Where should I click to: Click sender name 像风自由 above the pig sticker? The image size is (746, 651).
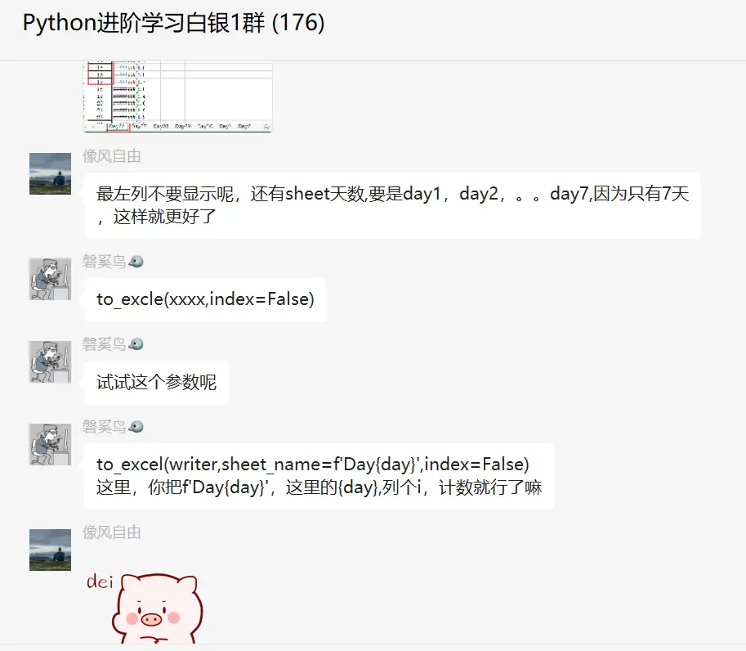click(x=112, y=532)
